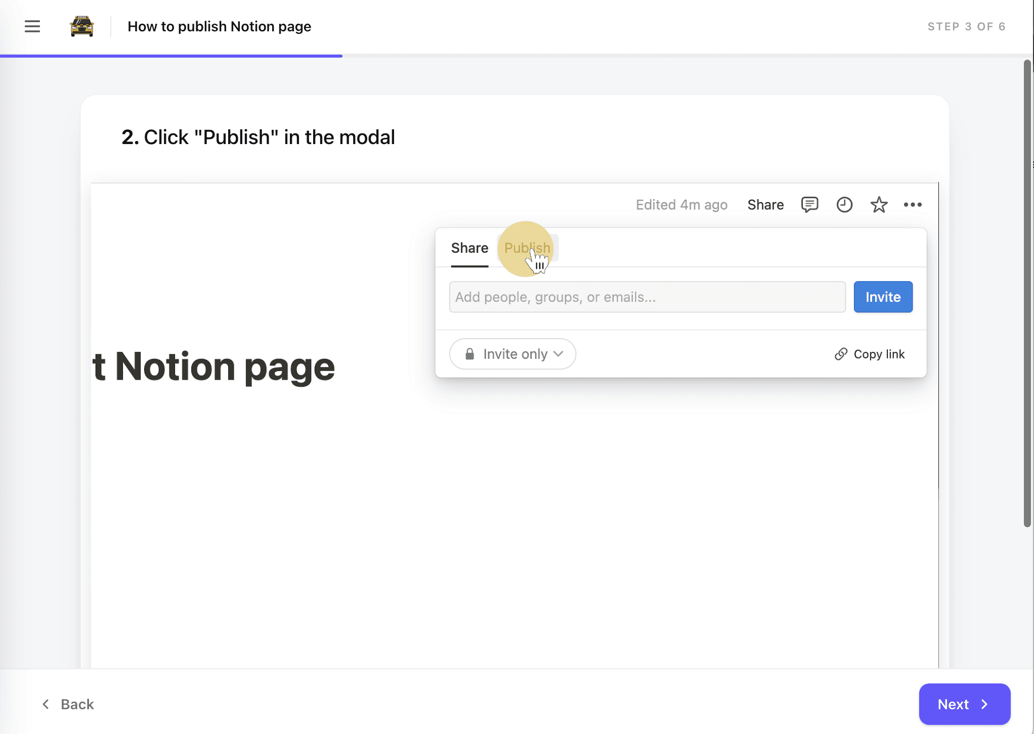The width and height of the screenshot is (1034, 734).
Task: Click 'STEP 3 OF 6' indicator
Action: click(966, 26)
